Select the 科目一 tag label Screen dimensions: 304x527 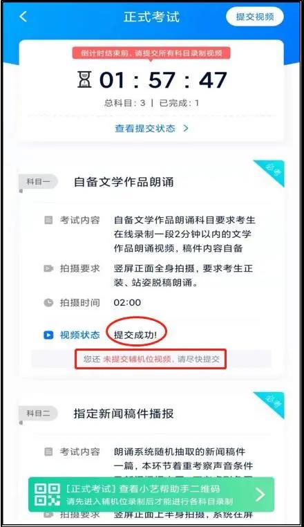click(38, 182)
